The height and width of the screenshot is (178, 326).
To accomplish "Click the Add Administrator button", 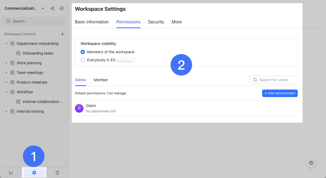I will pyautogui.click(x=280, y=93).
